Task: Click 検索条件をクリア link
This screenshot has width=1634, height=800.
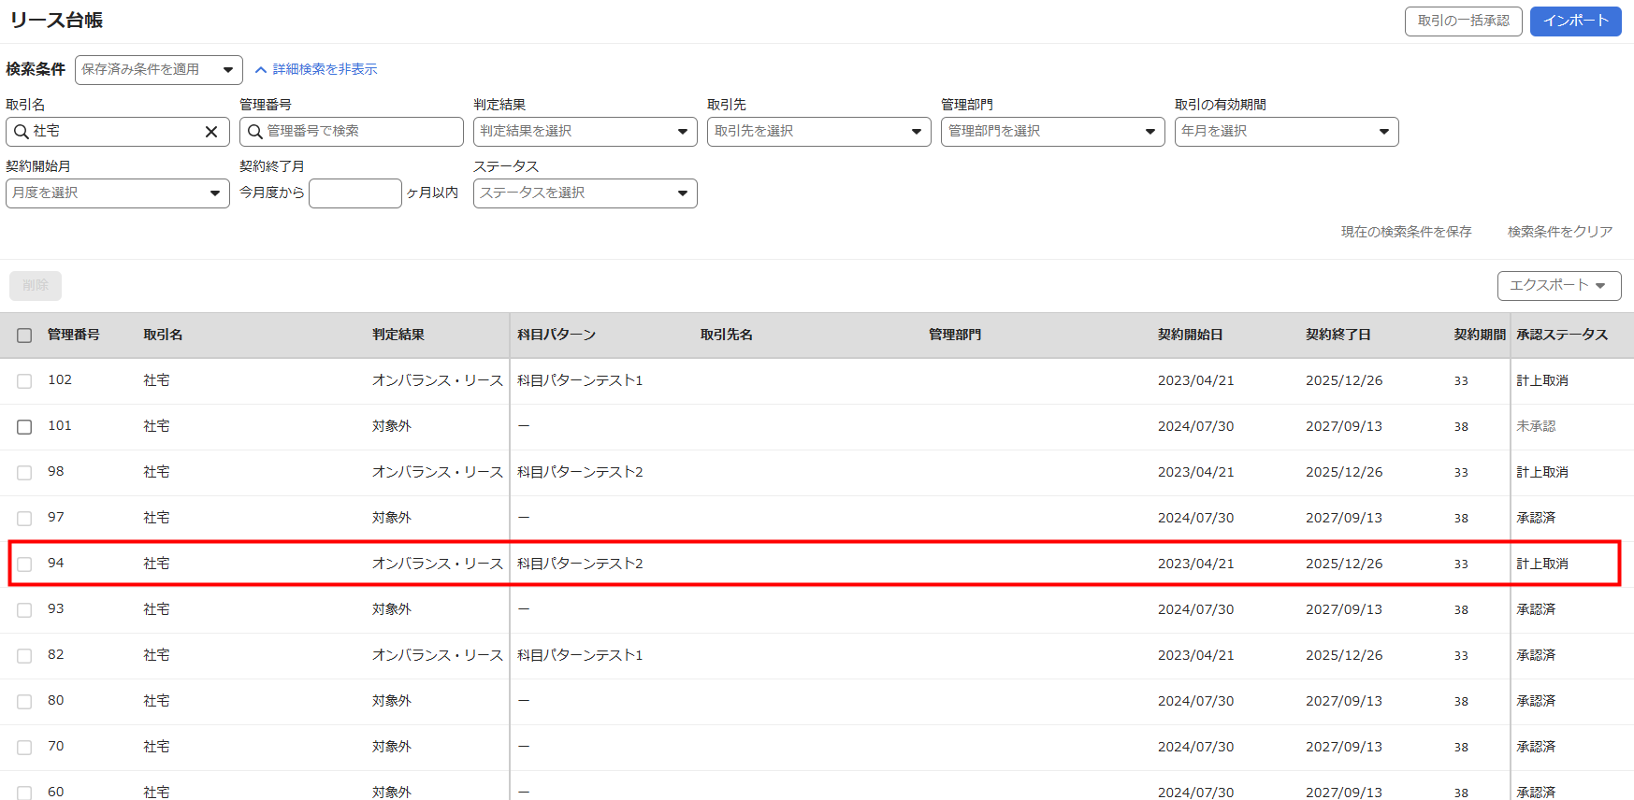Action: click(1559, 232)
